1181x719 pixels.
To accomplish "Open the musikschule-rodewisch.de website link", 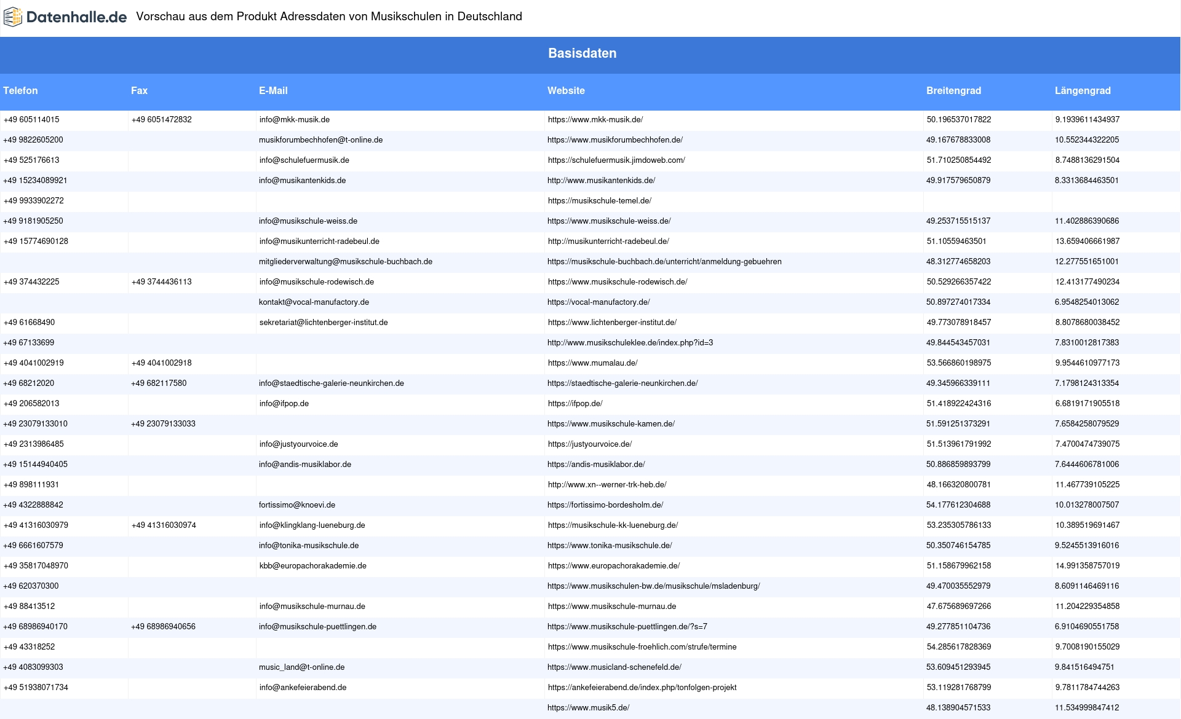I will tap(618, 282).
